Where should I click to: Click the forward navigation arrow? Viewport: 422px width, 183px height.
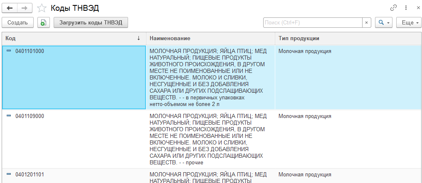click(25, 8)
